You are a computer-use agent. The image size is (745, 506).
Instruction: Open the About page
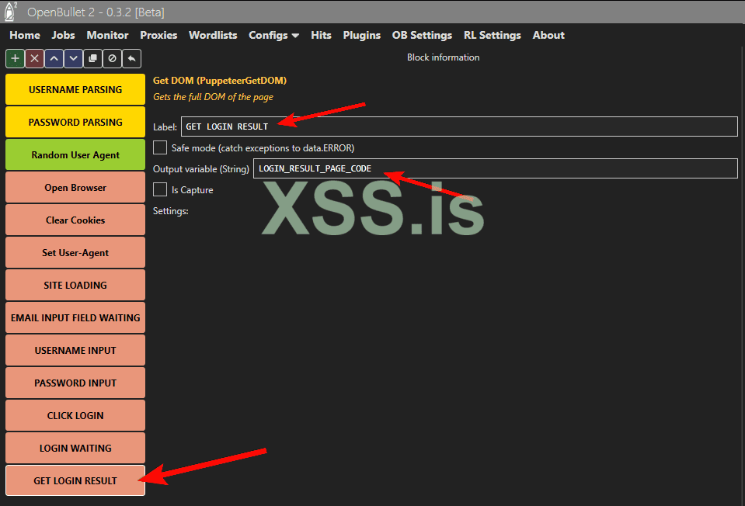(548, 35)
